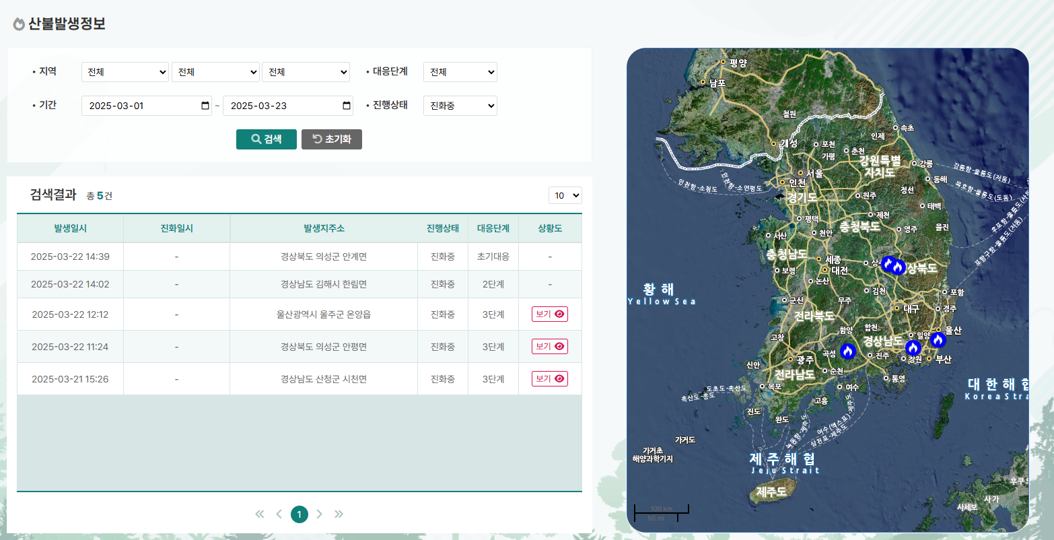Screen dimensions: 1054x540
Task: Click timestamp 2025-03-22 14:39
Action: 70,257
